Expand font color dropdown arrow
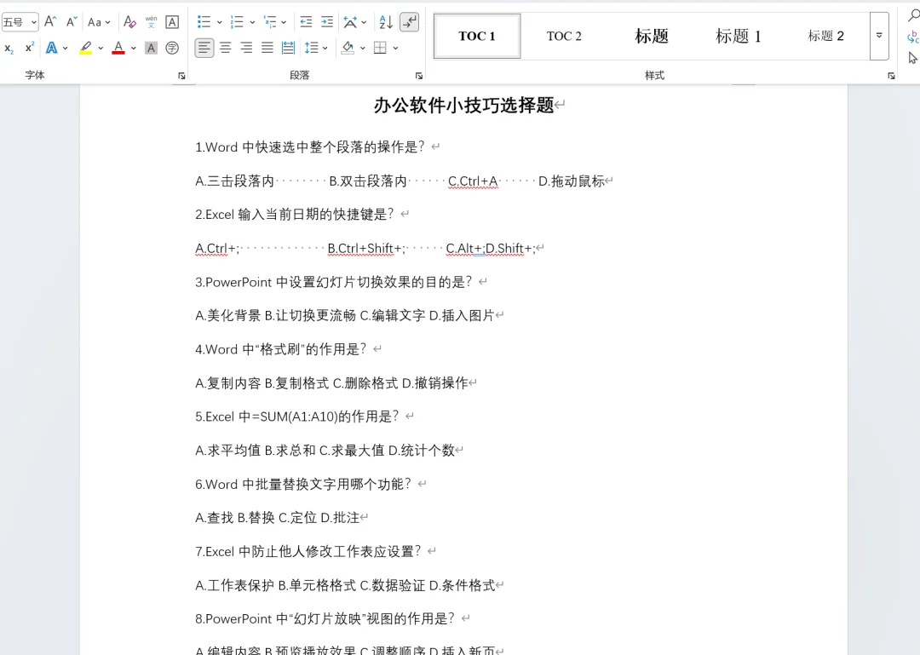Screen dimensions: 920x655 tap(134, 49)
